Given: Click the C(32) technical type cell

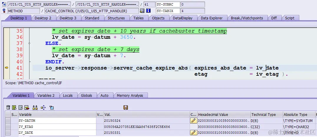Looking at the screenshot, I should (267, 127).
